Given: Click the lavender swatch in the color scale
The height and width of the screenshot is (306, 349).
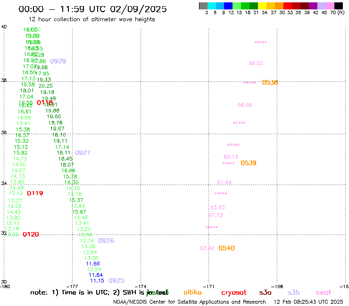Looking at the screenshot, I should click(x=322, y=6).
